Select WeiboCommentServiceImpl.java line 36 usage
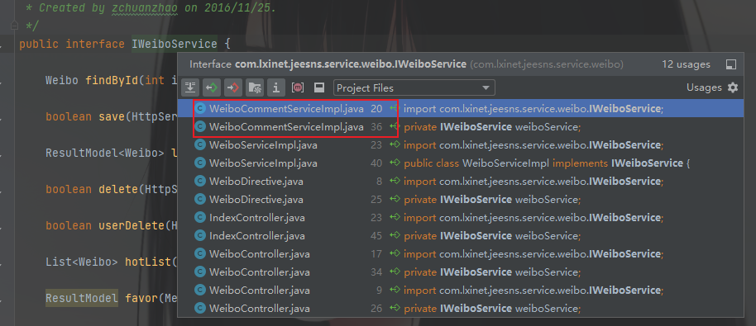 pyautogui.click(x=461, y=127)
